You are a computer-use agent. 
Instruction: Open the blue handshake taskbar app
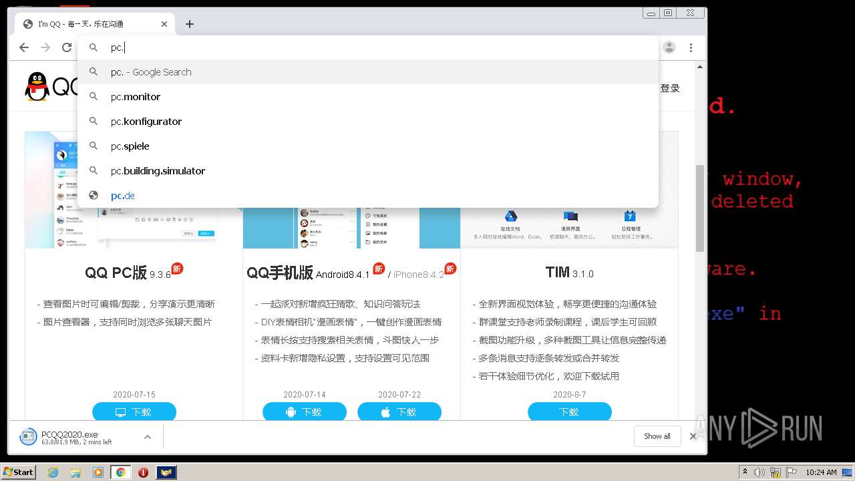click(166, 472)
